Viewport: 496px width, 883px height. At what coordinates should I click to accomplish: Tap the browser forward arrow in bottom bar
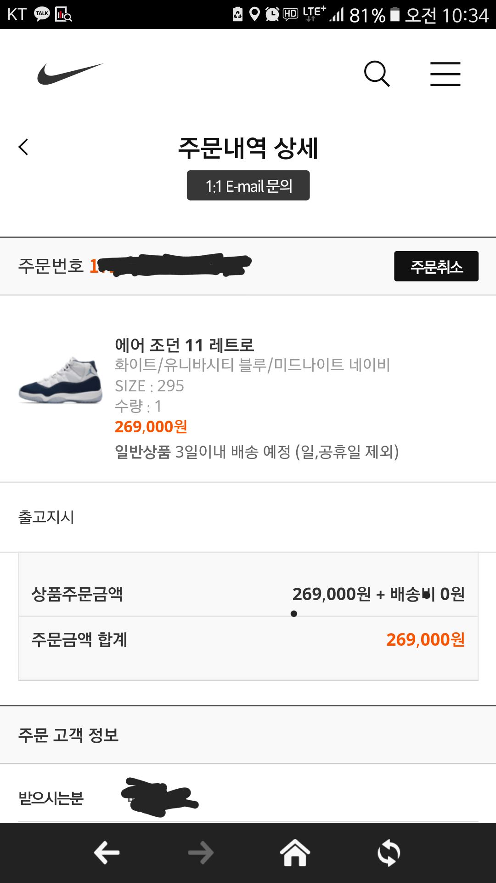click(201, 853)
